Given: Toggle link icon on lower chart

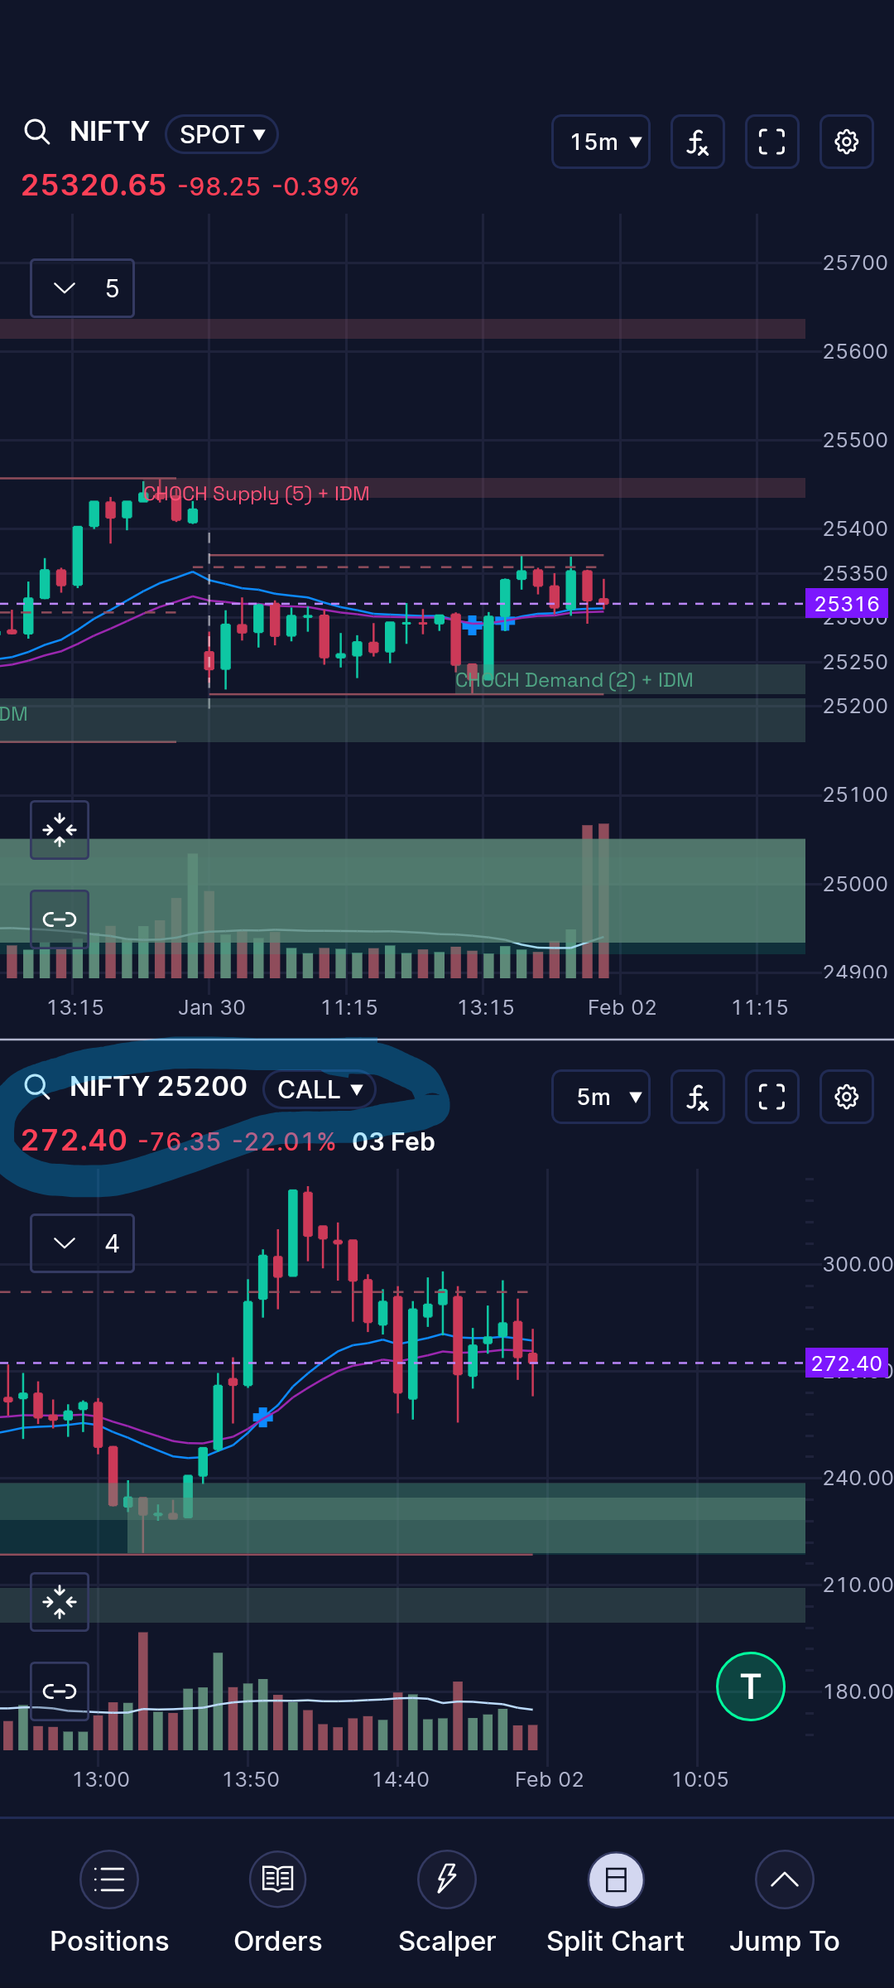Looking at the screenshot, I should [60, 1691].
